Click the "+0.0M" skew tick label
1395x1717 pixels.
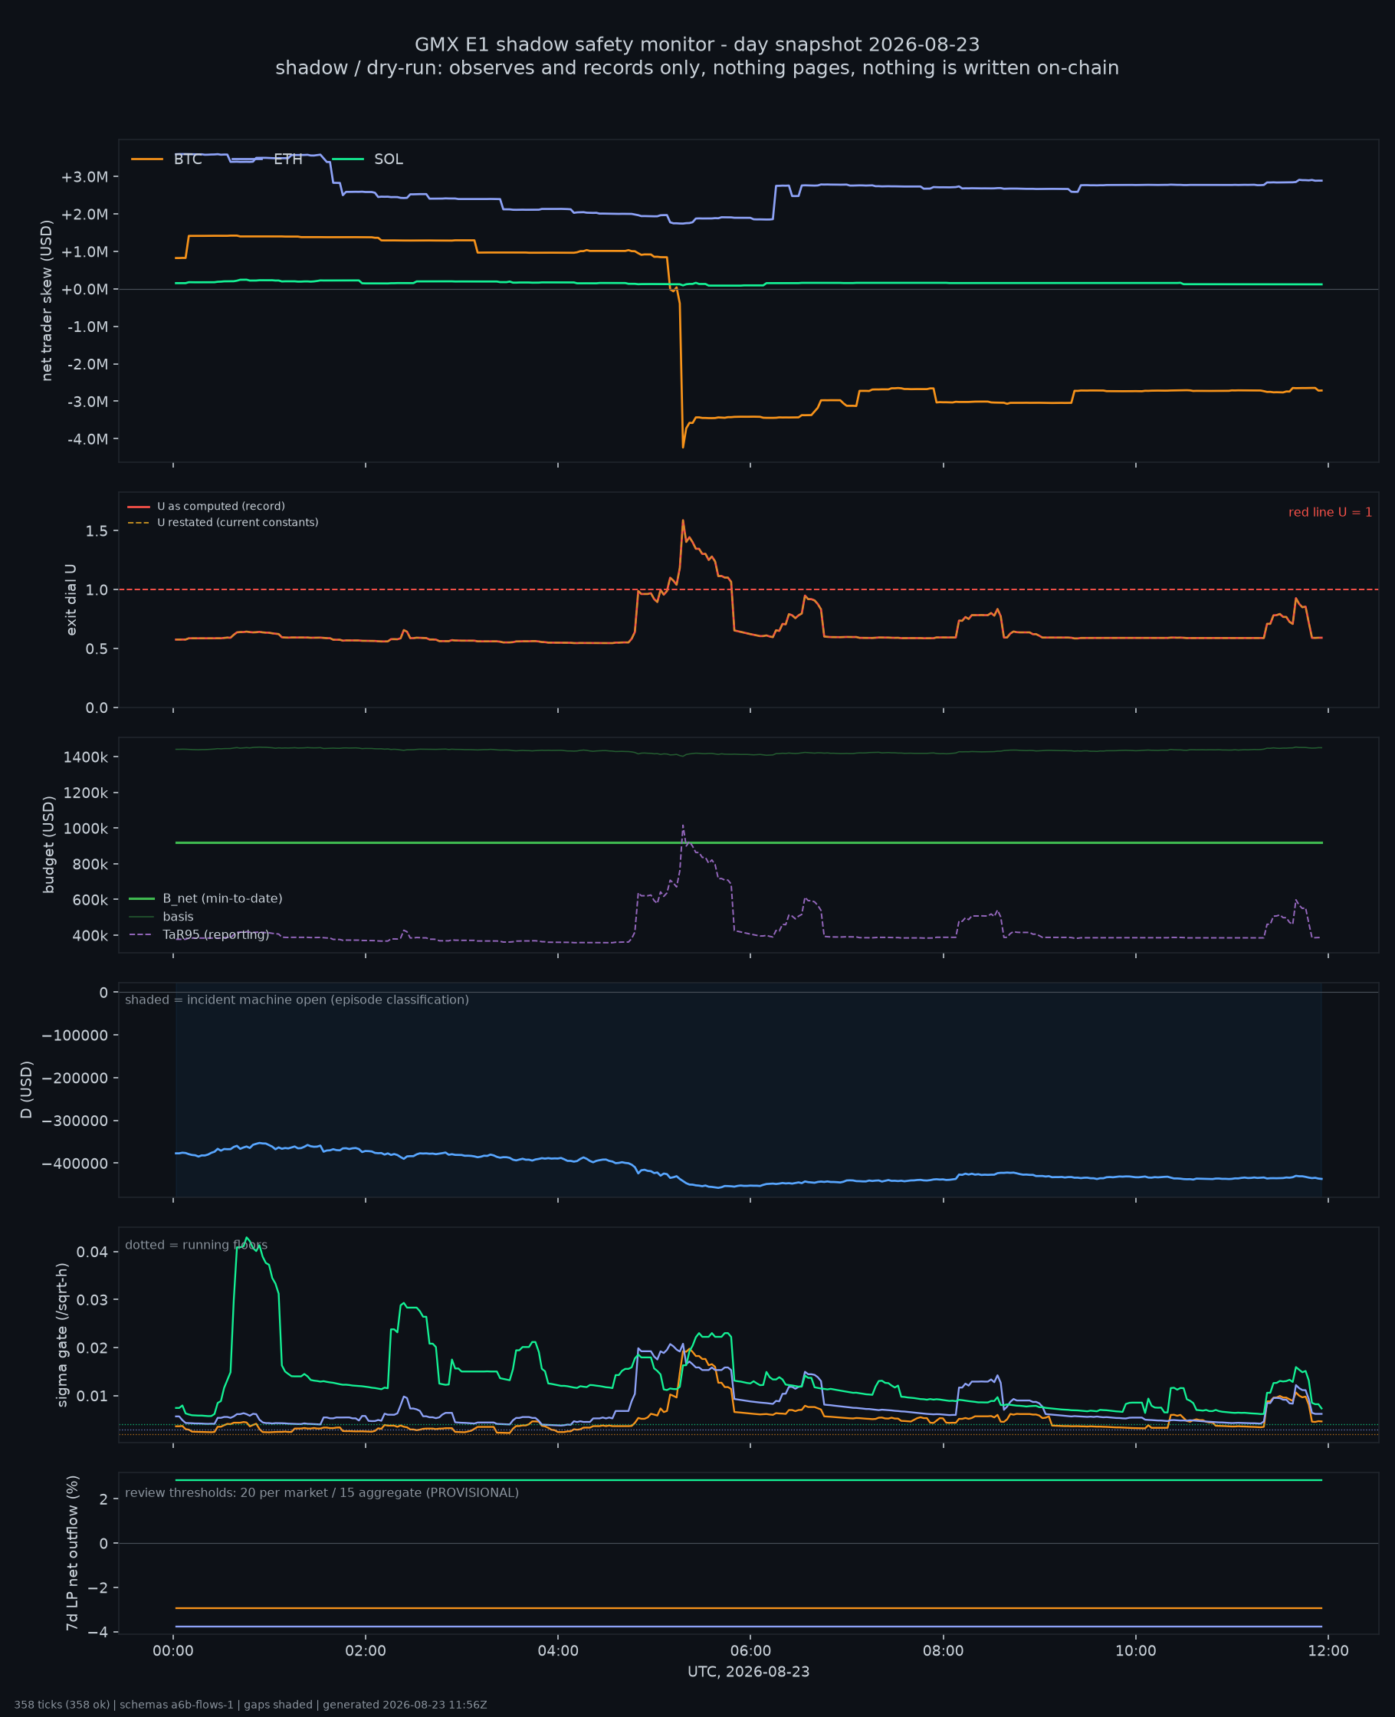[84, 289]
